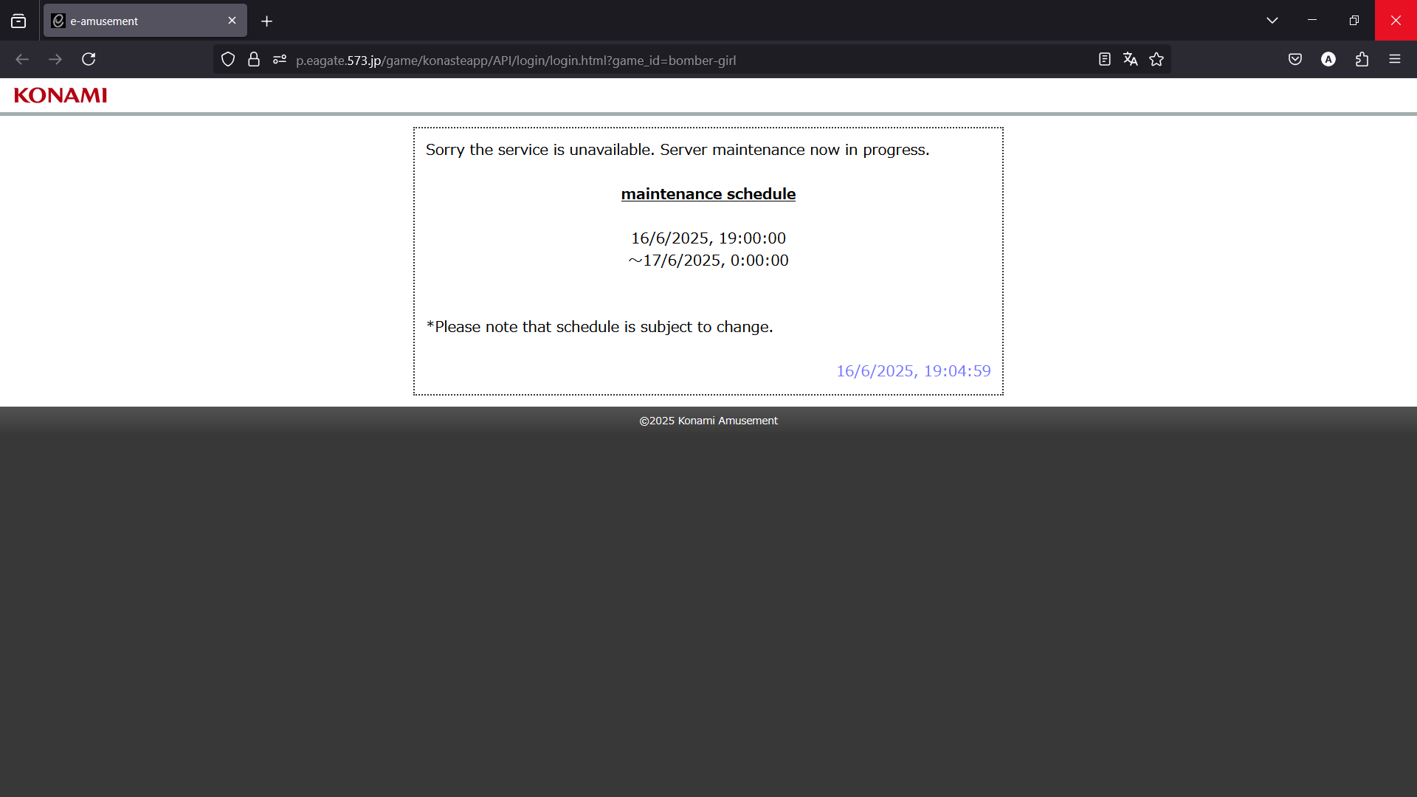
Task: Toggle reader view icon
Action: 1104,60
